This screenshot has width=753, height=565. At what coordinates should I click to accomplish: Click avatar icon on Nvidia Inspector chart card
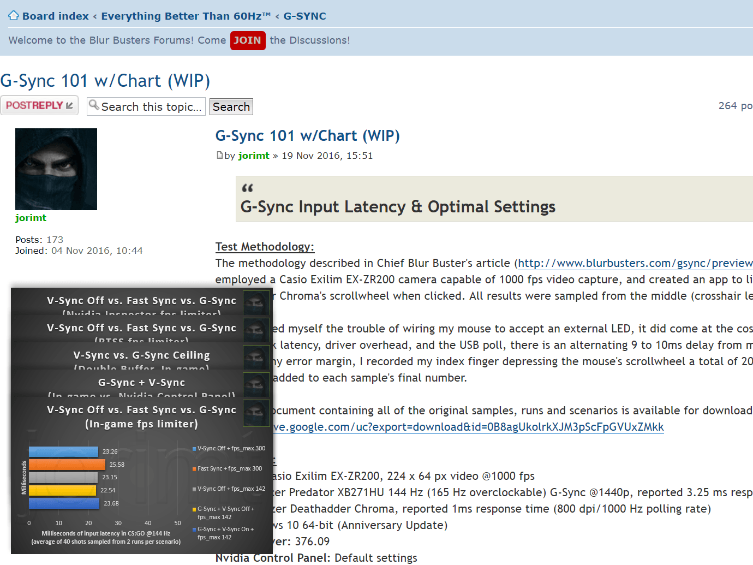(256, 302)
